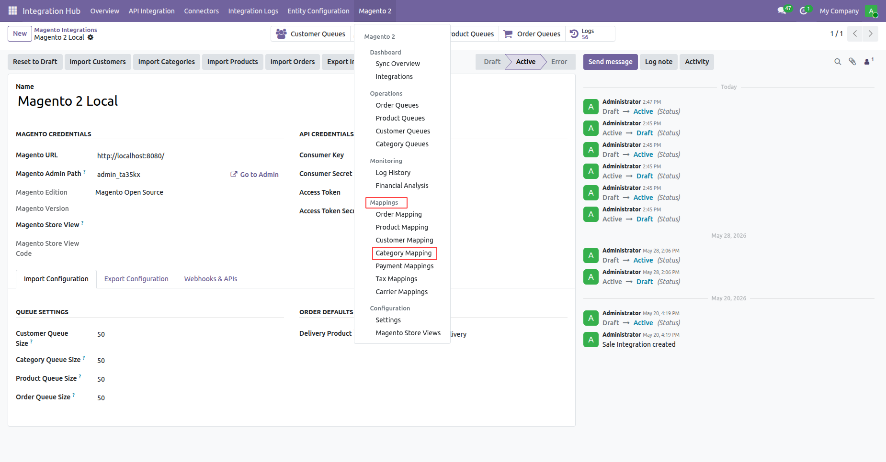The width and height of the screenshot is (886, 462).
Task: Select Tax Mappings menu entry
Action: click(396, 279)
